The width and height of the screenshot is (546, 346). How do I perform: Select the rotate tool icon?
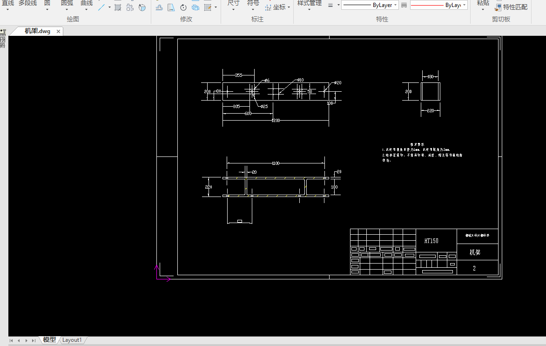tap(183, 7)
